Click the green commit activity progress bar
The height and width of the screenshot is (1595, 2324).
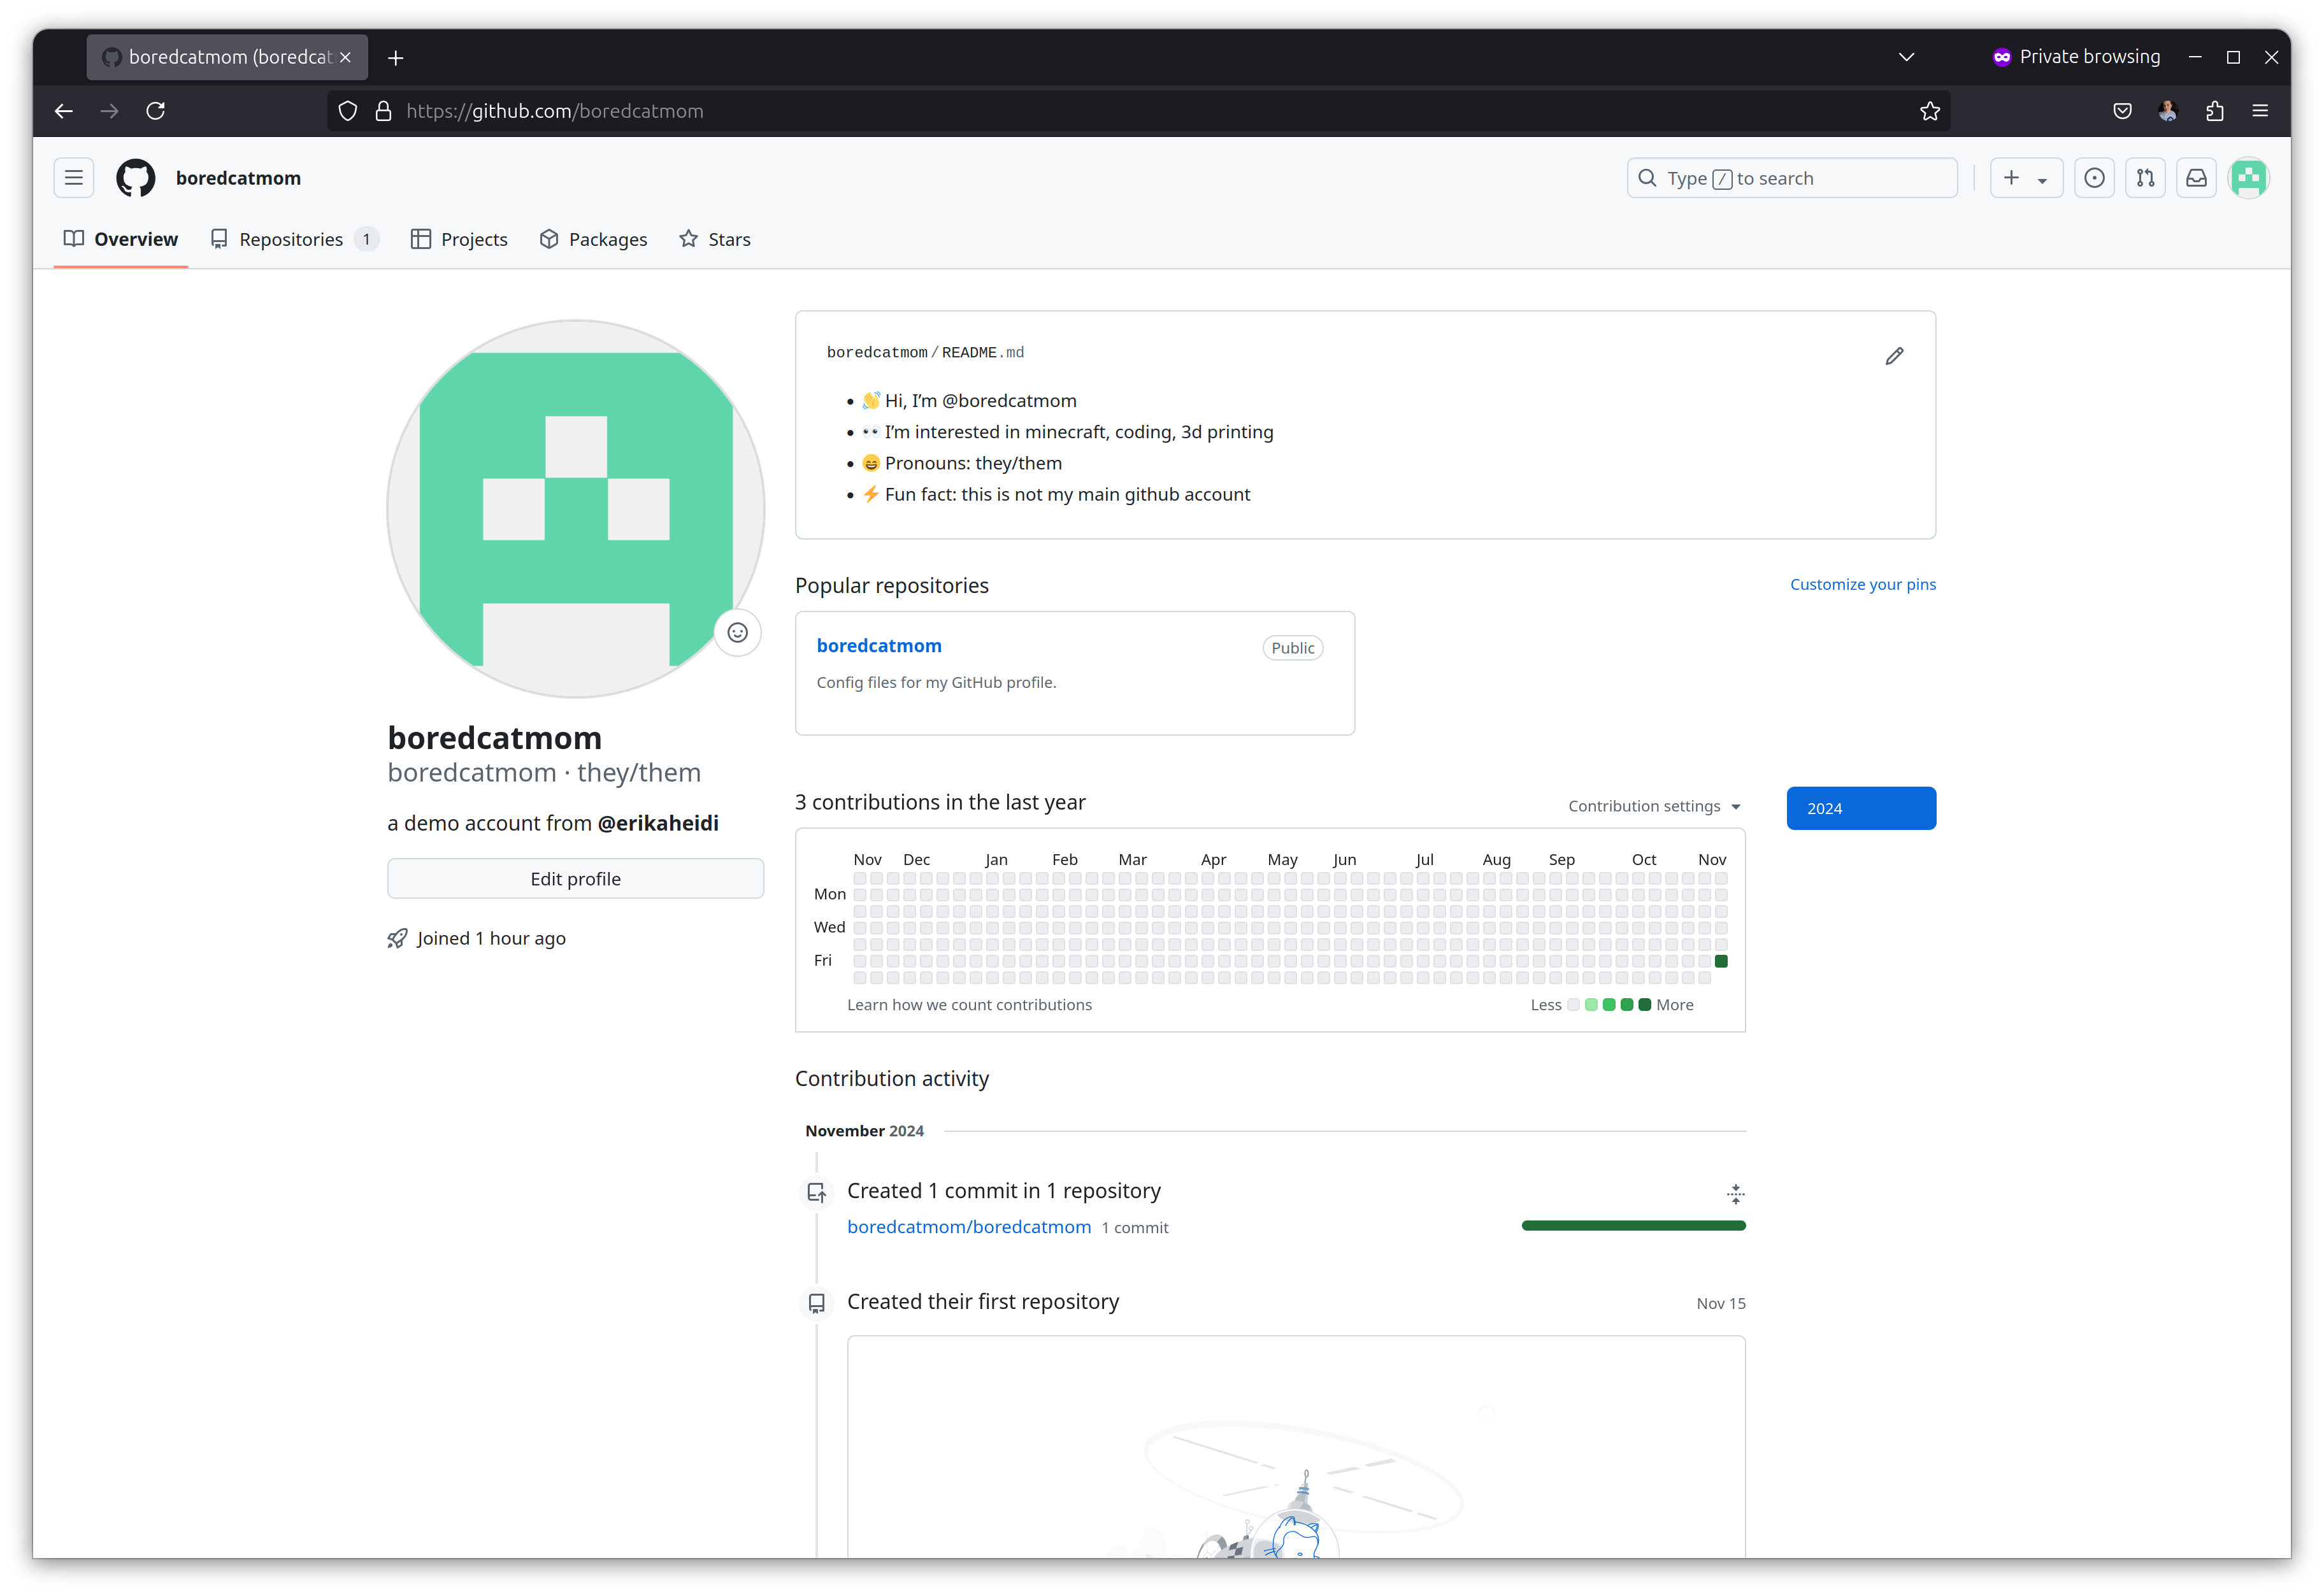pos(1633,1225)
